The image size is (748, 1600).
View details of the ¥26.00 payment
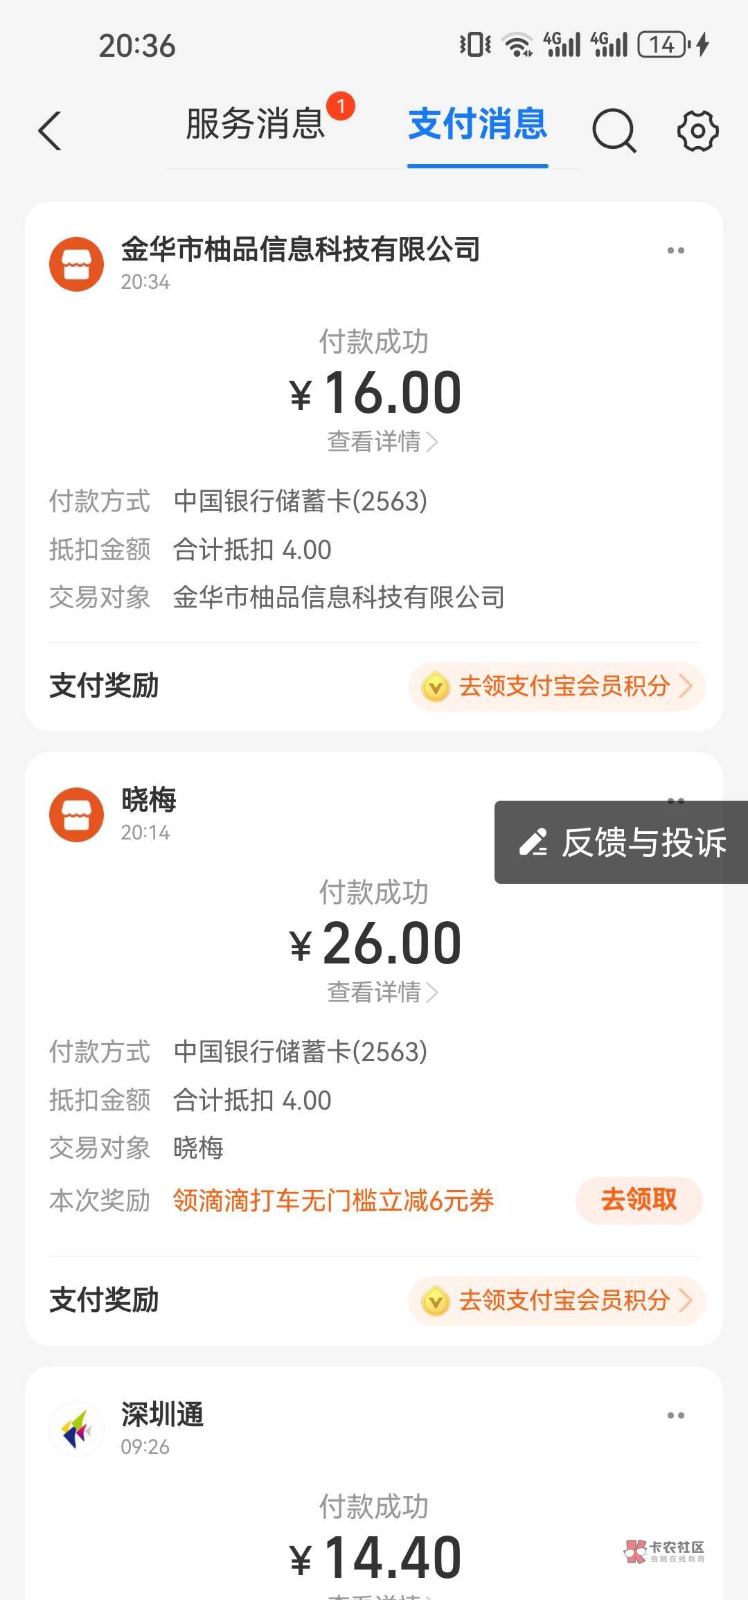(x=382, y=992)
